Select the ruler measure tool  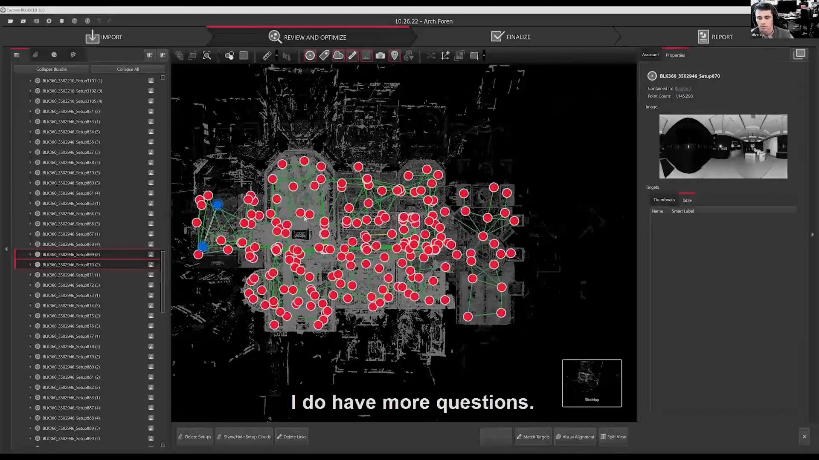tap(267, 55)
